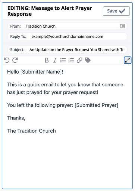Click the Undo arrow icon
The image size is (135, 192).
(x=7, y=60)
